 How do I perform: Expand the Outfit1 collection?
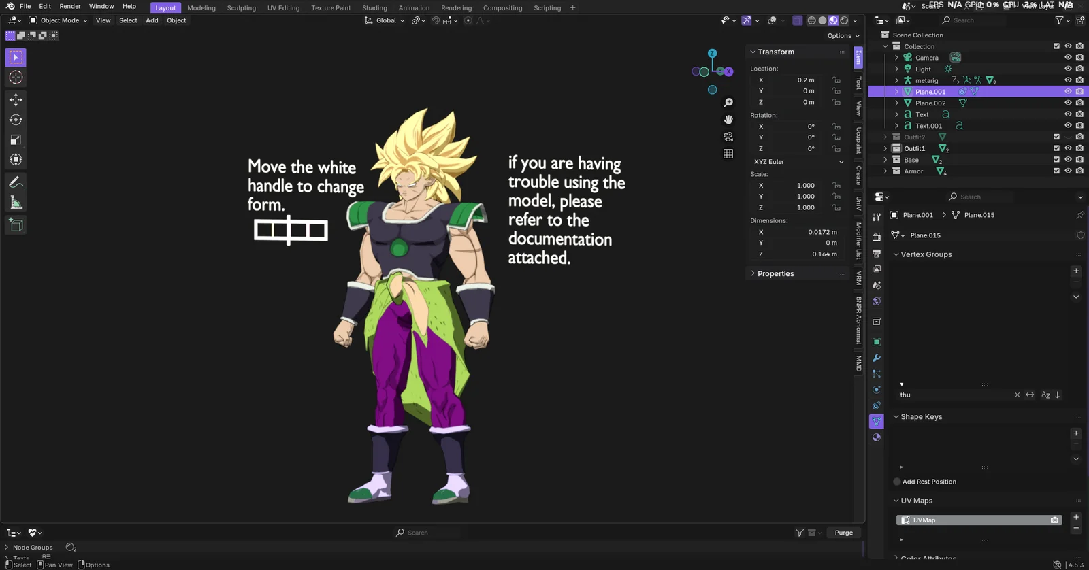point(885,148)
